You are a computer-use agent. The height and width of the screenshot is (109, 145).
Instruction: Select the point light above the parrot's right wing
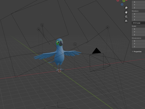(75, 44)
